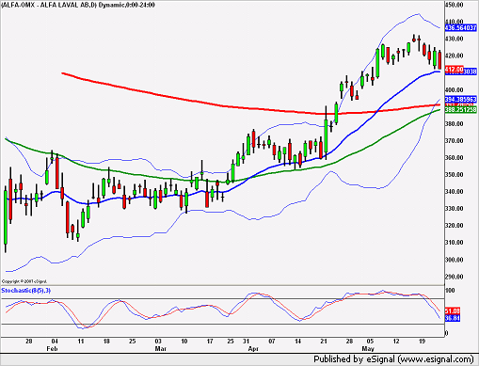Viewport: 479px width, 366px height.
Task: Click the 430.00 price axis label
Action: (x=454, y=39)
